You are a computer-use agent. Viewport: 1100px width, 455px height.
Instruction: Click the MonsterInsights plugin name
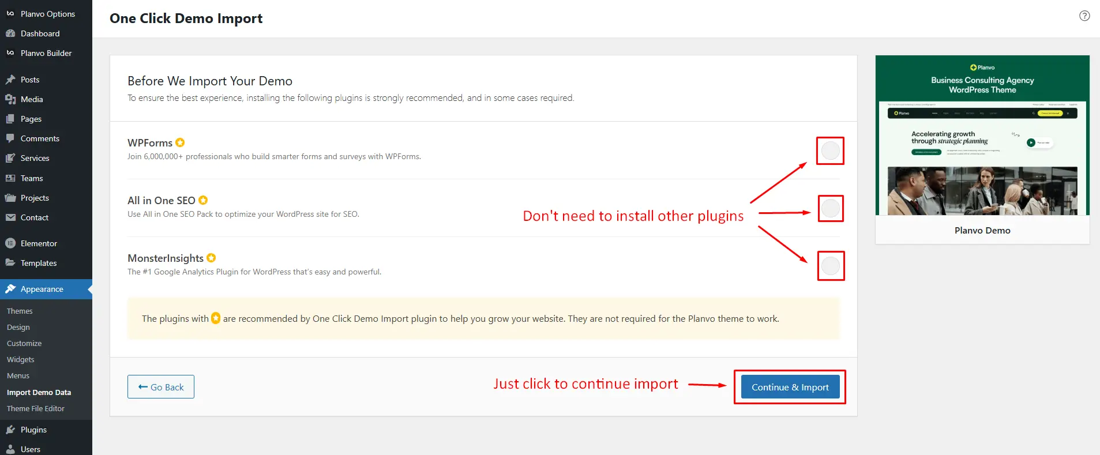point(166,258)
